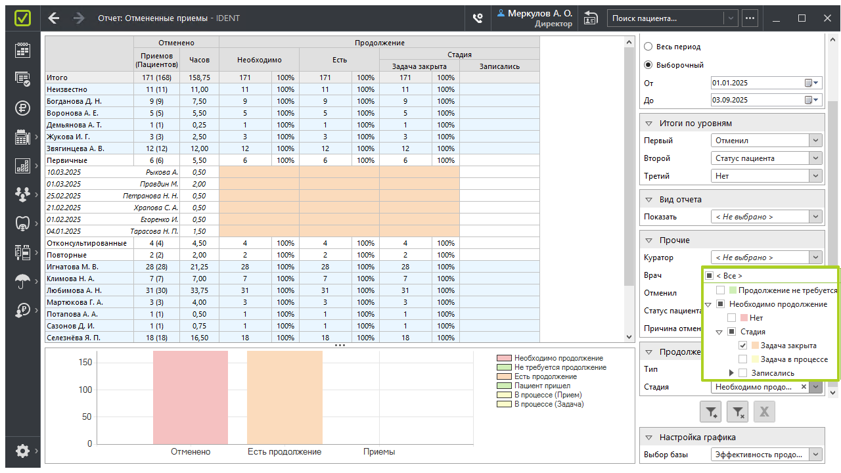Uncheck the 'Задача закрыта' checkbox
Viewport: 841px width, 473px height.
click(x=742, y=346)
